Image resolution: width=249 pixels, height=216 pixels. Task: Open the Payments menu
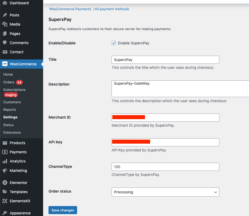coord(18,152)
